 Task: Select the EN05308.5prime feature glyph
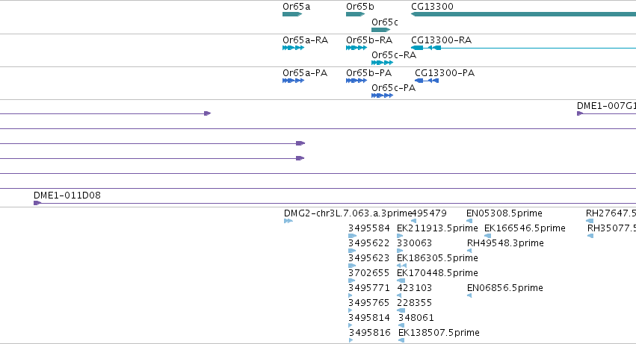pyautogui.click(x=469, y=221)
